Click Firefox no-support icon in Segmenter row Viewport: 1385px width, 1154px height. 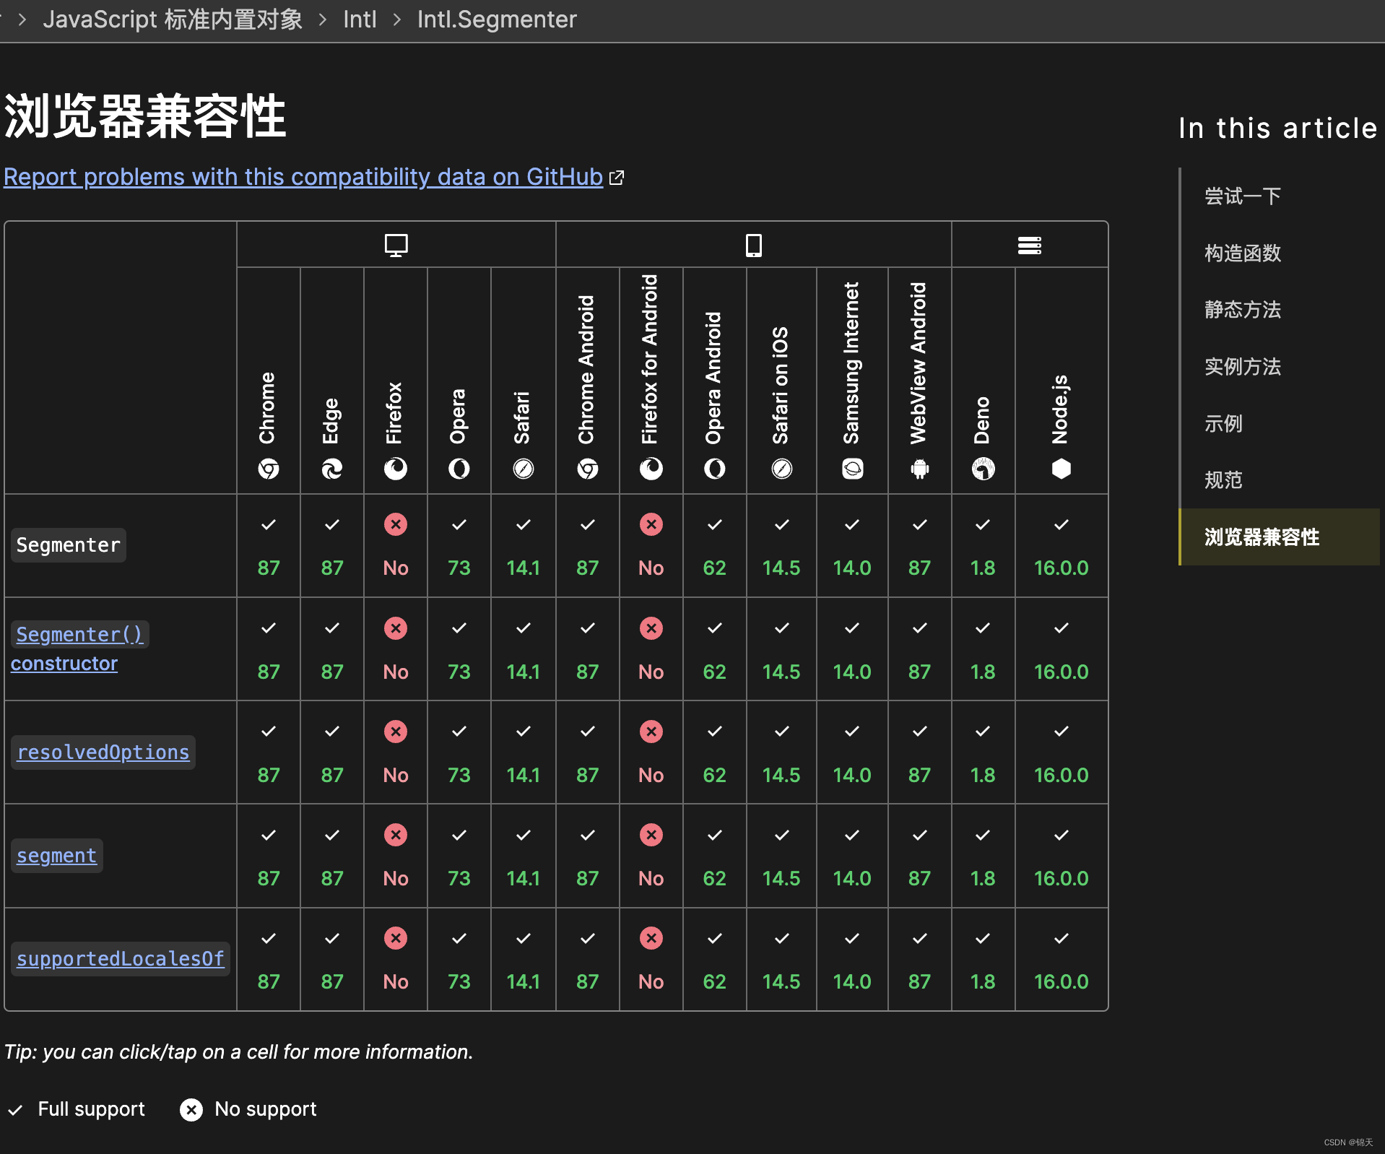396,524
